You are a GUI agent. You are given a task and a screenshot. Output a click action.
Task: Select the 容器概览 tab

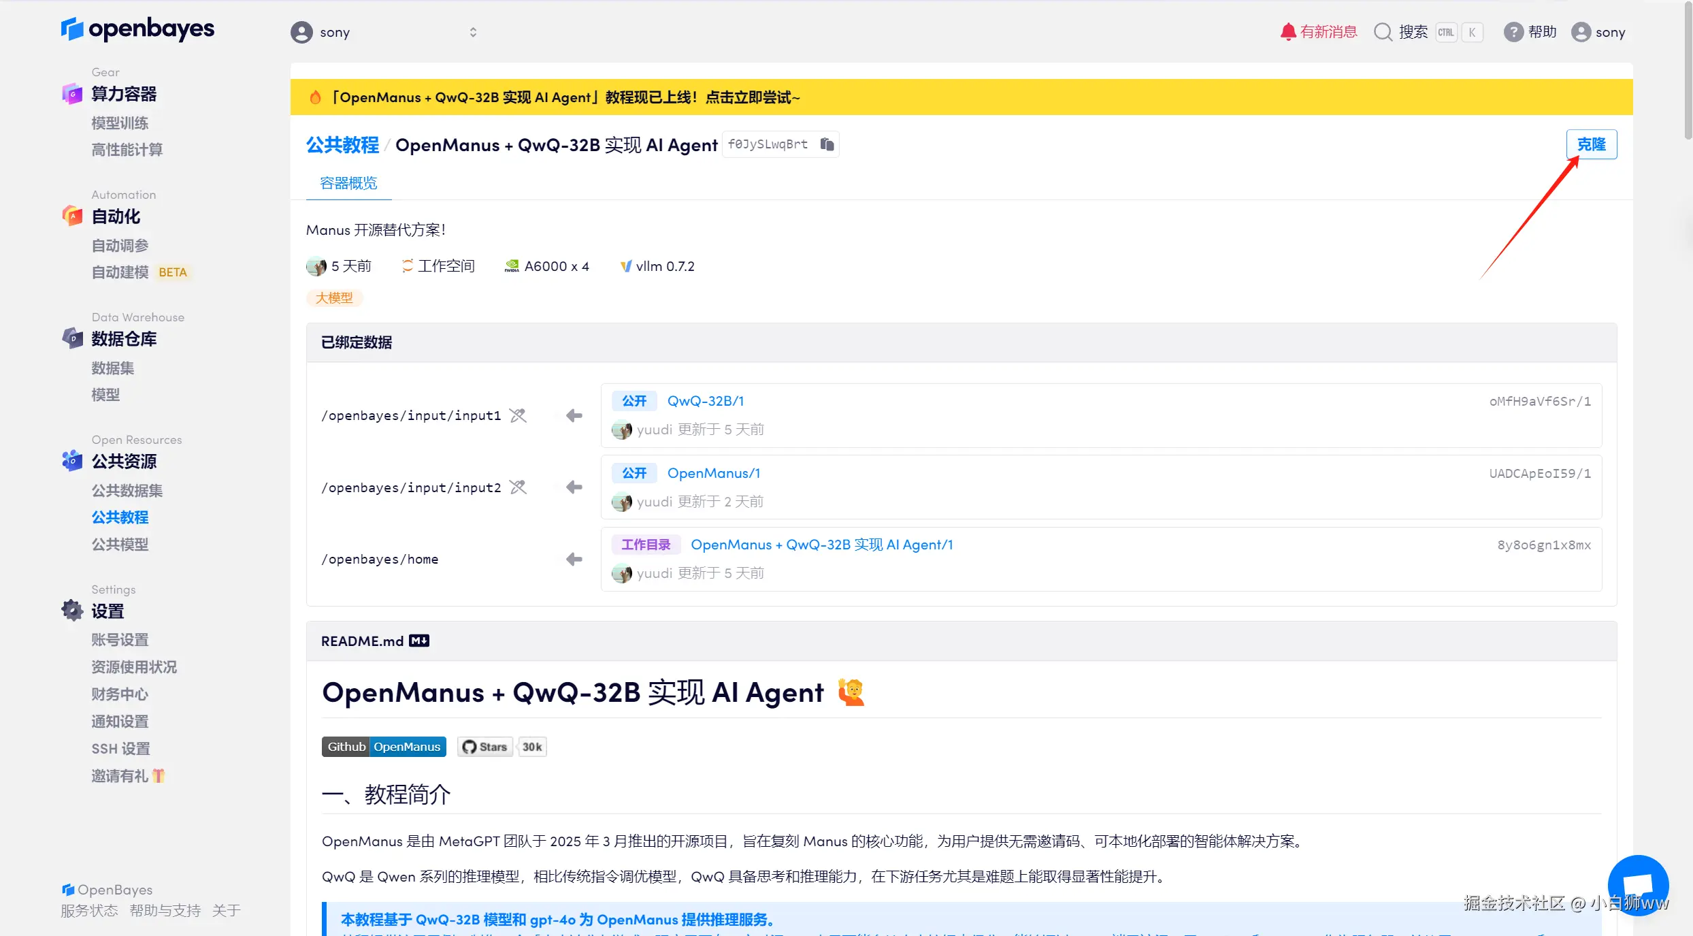tap(348, 183)
